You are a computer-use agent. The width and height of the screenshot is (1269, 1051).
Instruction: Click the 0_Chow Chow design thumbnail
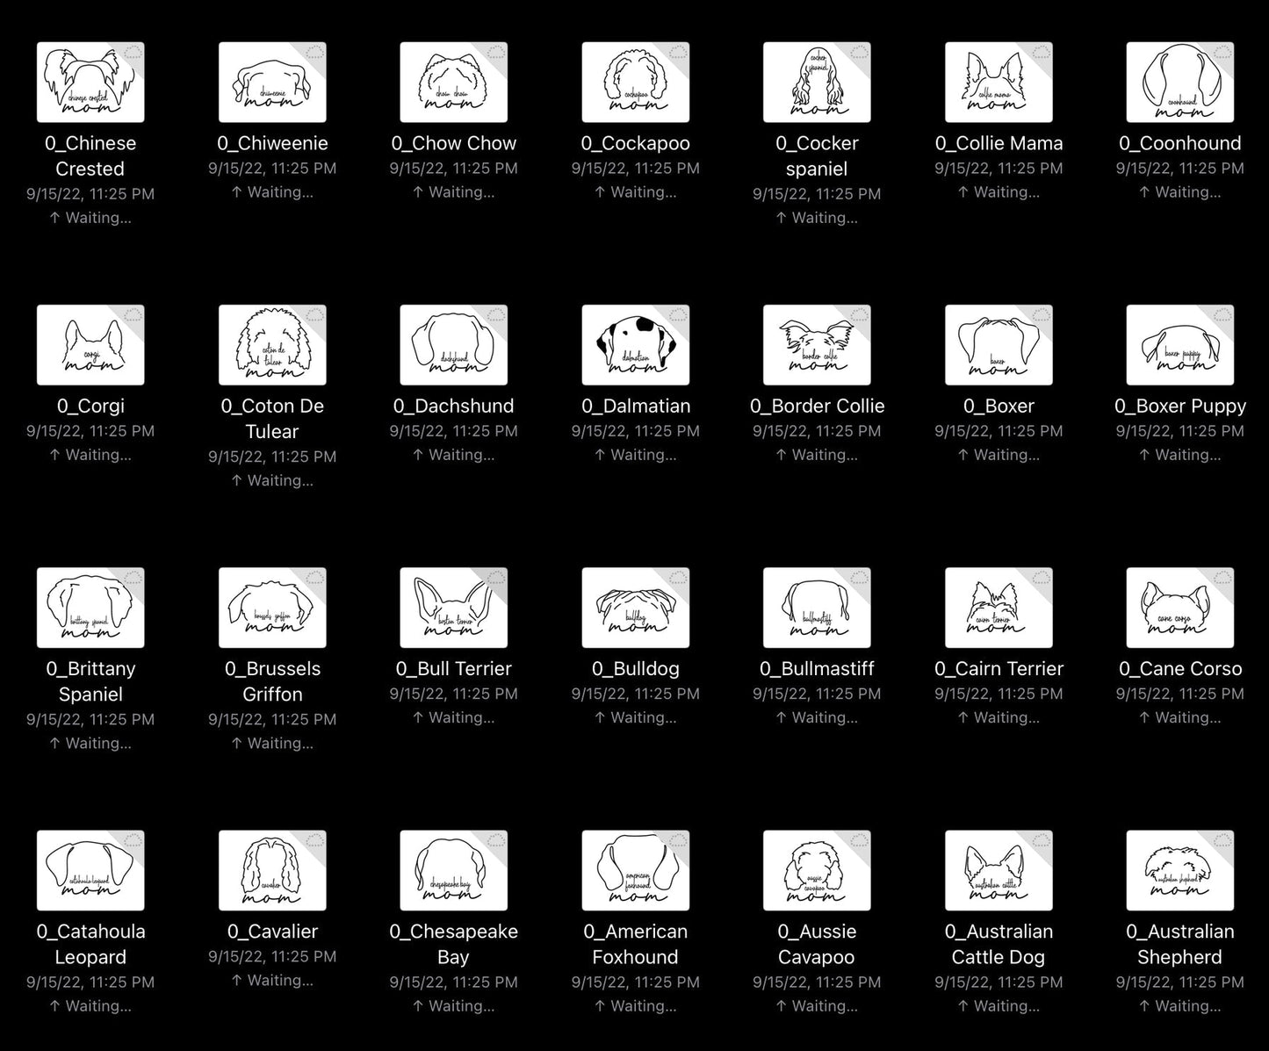tap(453, 83)
